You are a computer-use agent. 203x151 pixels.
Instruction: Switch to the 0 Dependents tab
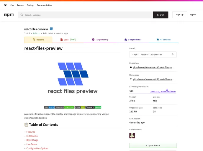pos(132,40)
